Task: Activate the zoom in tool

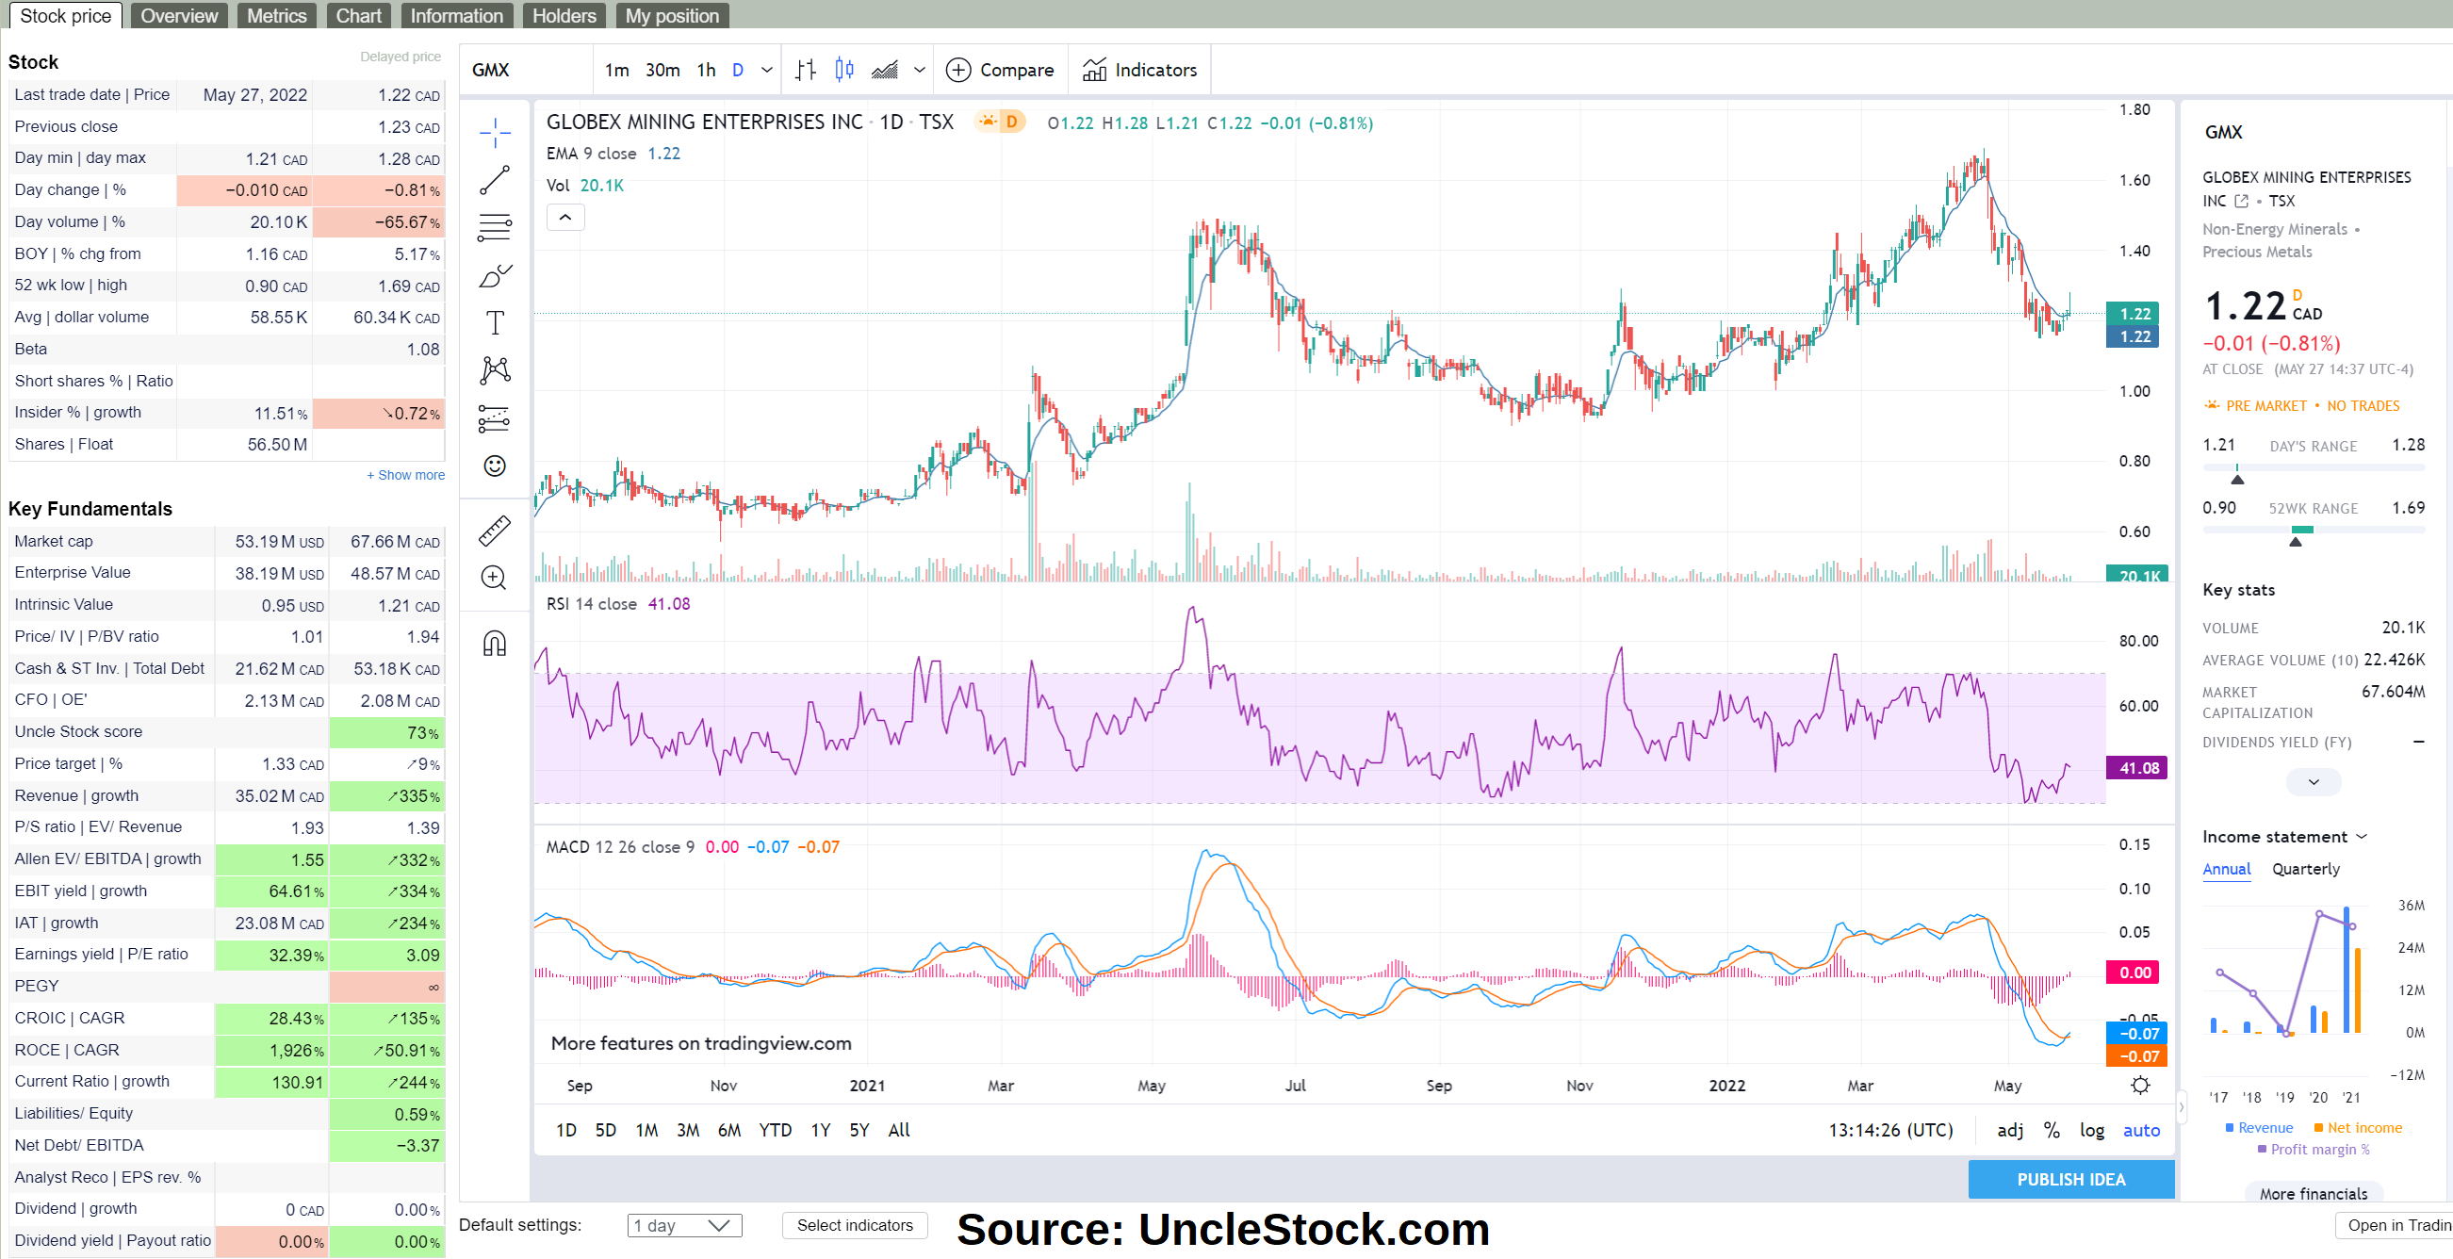Action: point(494,578)
